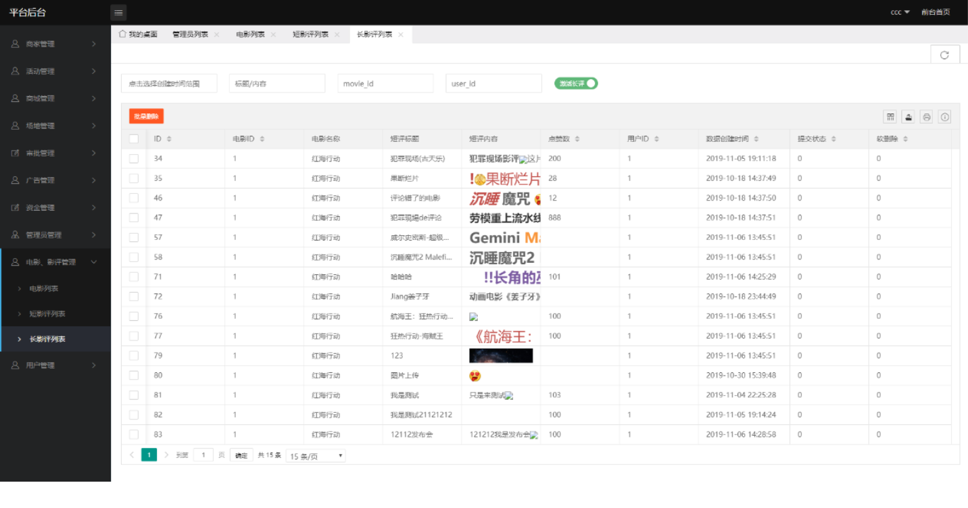This screenshot has width=968, height=508.
Task: Click the export icon in table toolbar
Action: click(909, 117)
